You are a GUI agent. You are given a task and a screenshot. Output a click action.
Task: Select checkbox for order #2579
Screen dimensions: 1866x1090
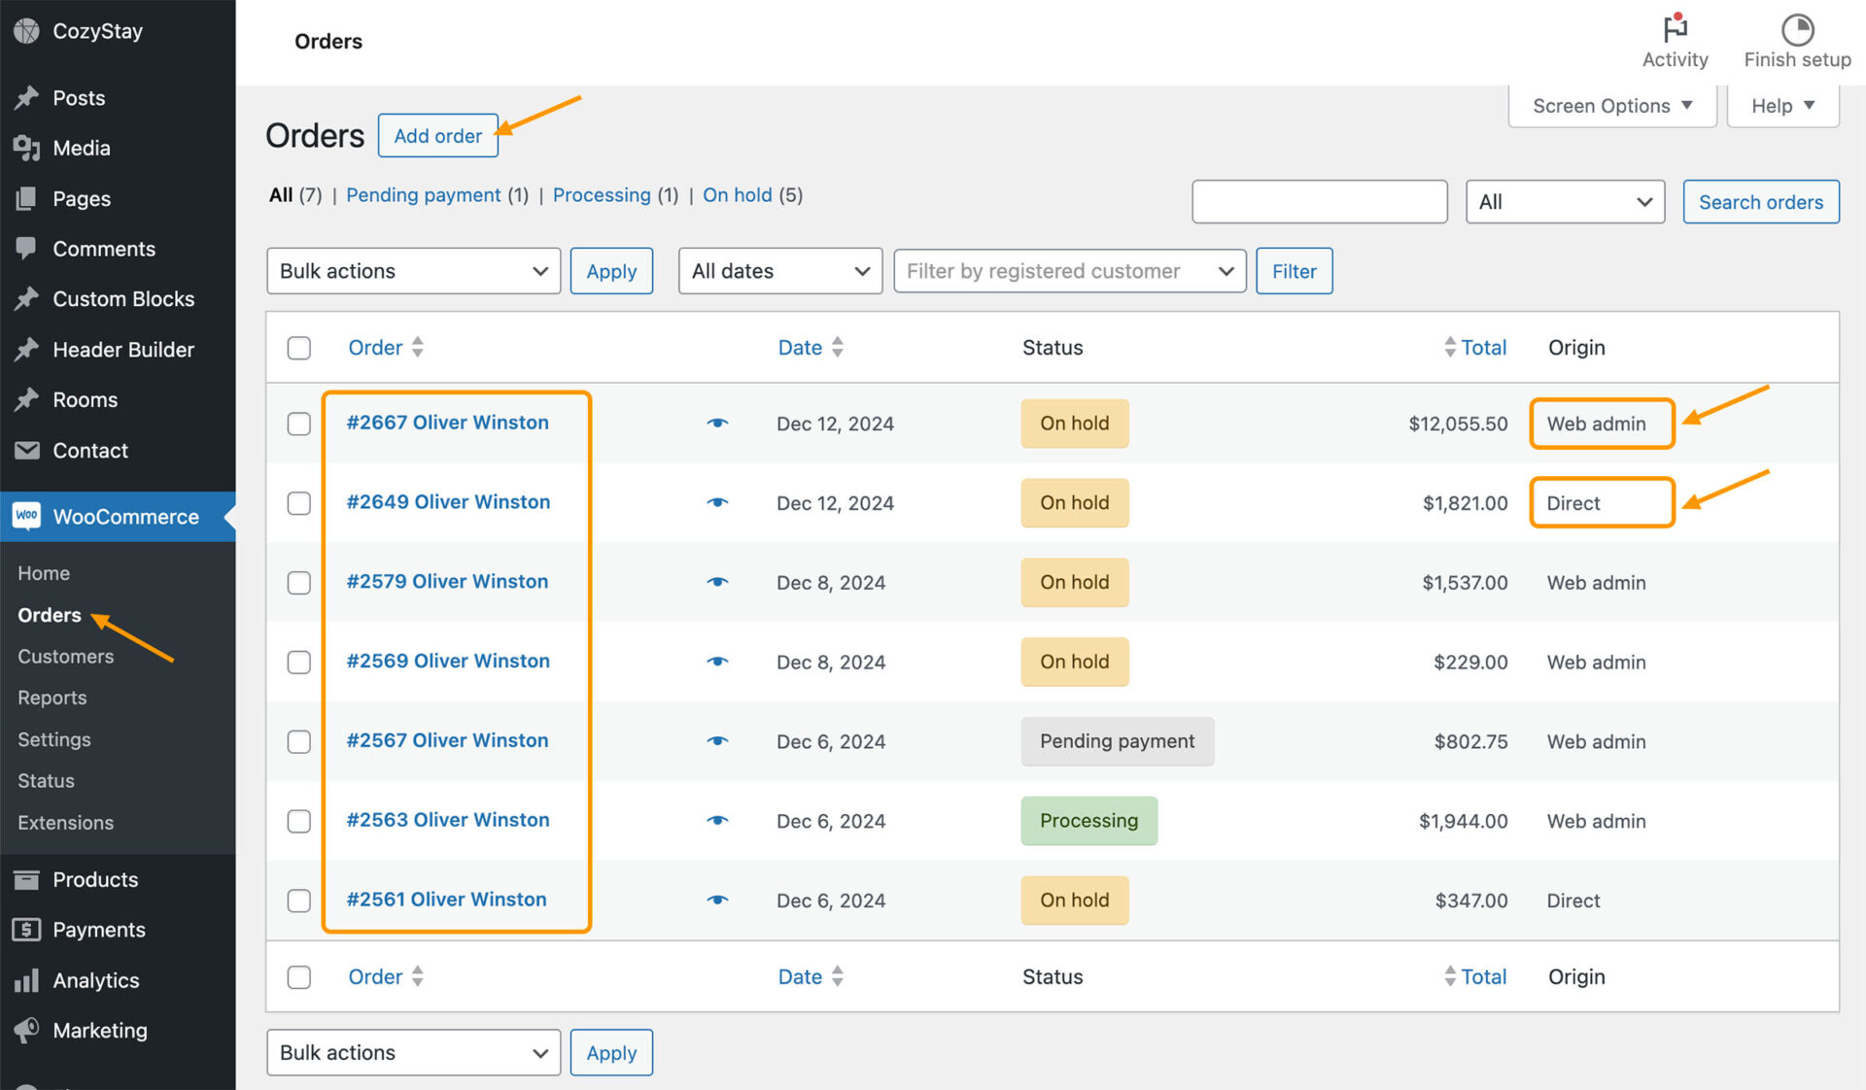click(x=299, y=583)
